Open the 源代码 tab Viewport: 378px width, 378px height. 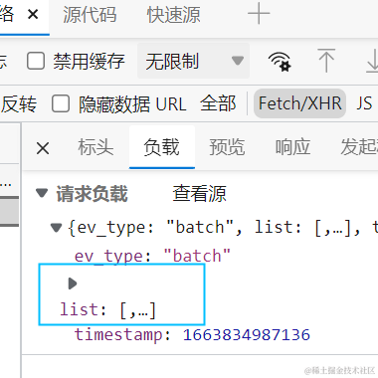pos(90,15)
